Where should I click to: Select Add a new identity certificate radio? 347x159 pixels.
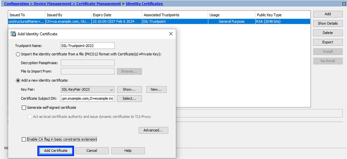pyautogui.click(x=18, y=80)
